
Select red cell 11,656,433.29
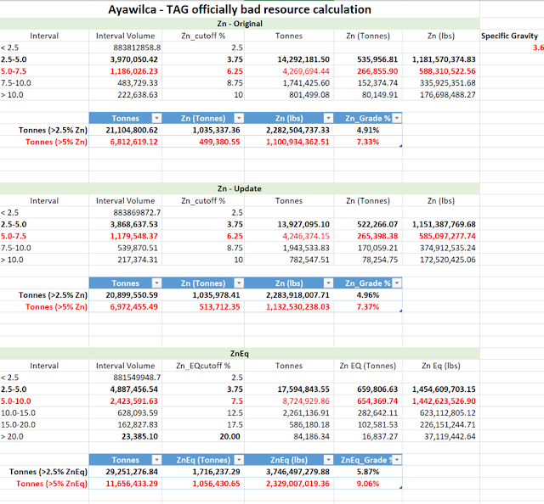coord(125,484)
